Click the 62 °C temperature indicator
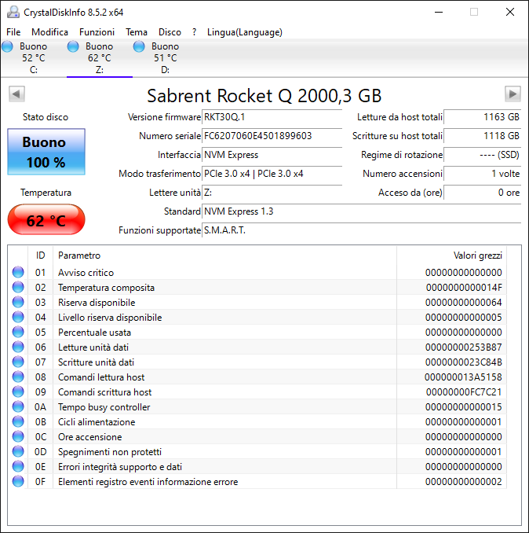Viewport: 529px width, 533px height. click(46, 219)
